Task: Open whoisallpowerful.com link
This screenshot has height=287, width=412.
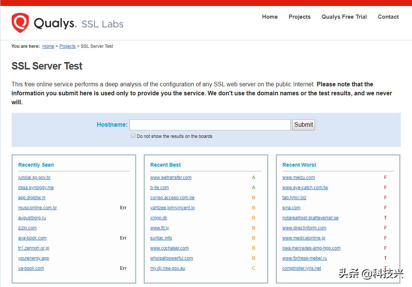Action: (x=171, y=258)
